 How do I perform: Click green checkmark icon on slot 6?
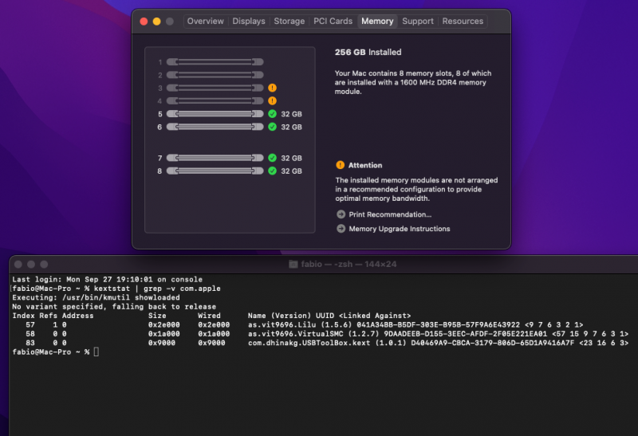[x=272, y=127]
